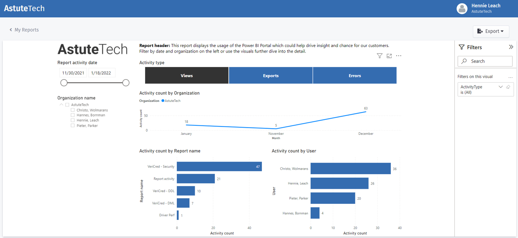Open the Export dropdown menu

click(491, 31)
